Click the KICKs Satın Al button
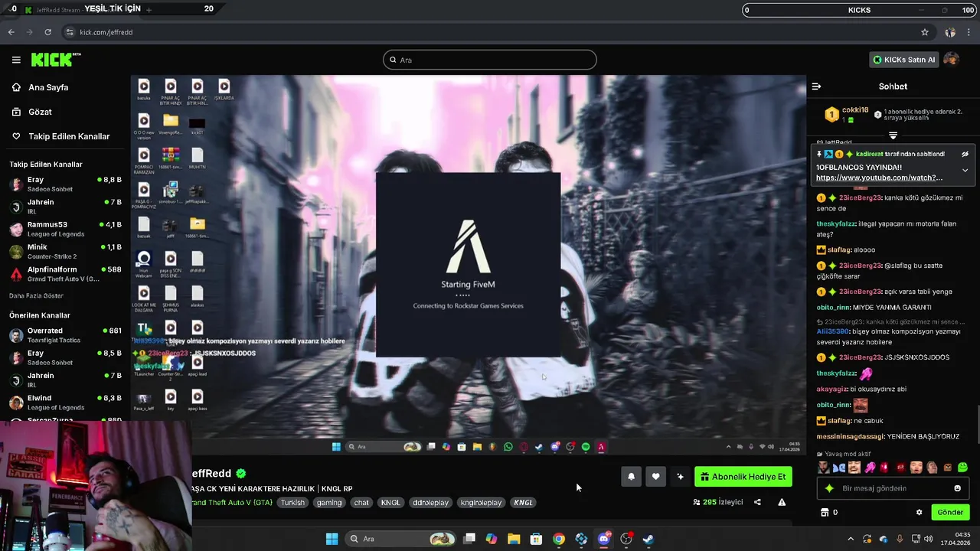This screenshot has height=551, width=980. [x=903, y=60]
